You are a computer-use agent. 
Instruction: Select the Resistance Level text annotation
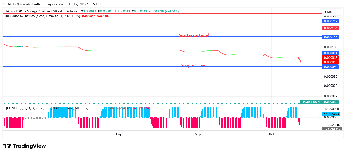coord(193,35)
